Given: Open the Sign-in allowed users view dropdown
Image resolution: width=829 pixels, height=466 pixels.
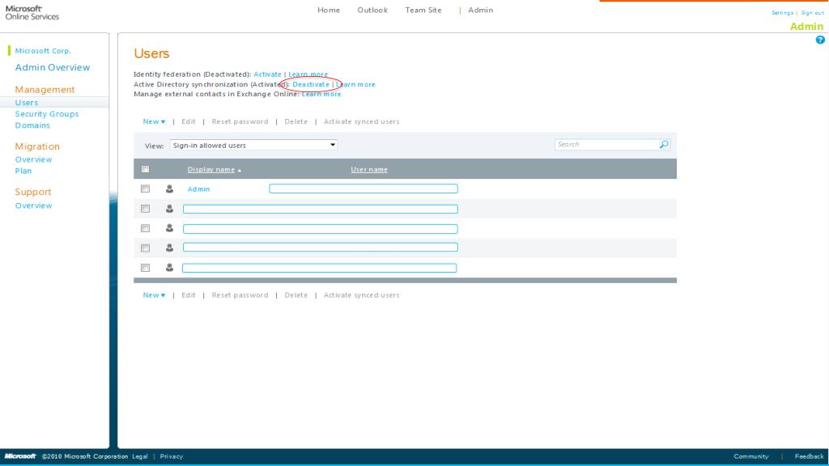Looking at the screenshot, I should 253,145.
